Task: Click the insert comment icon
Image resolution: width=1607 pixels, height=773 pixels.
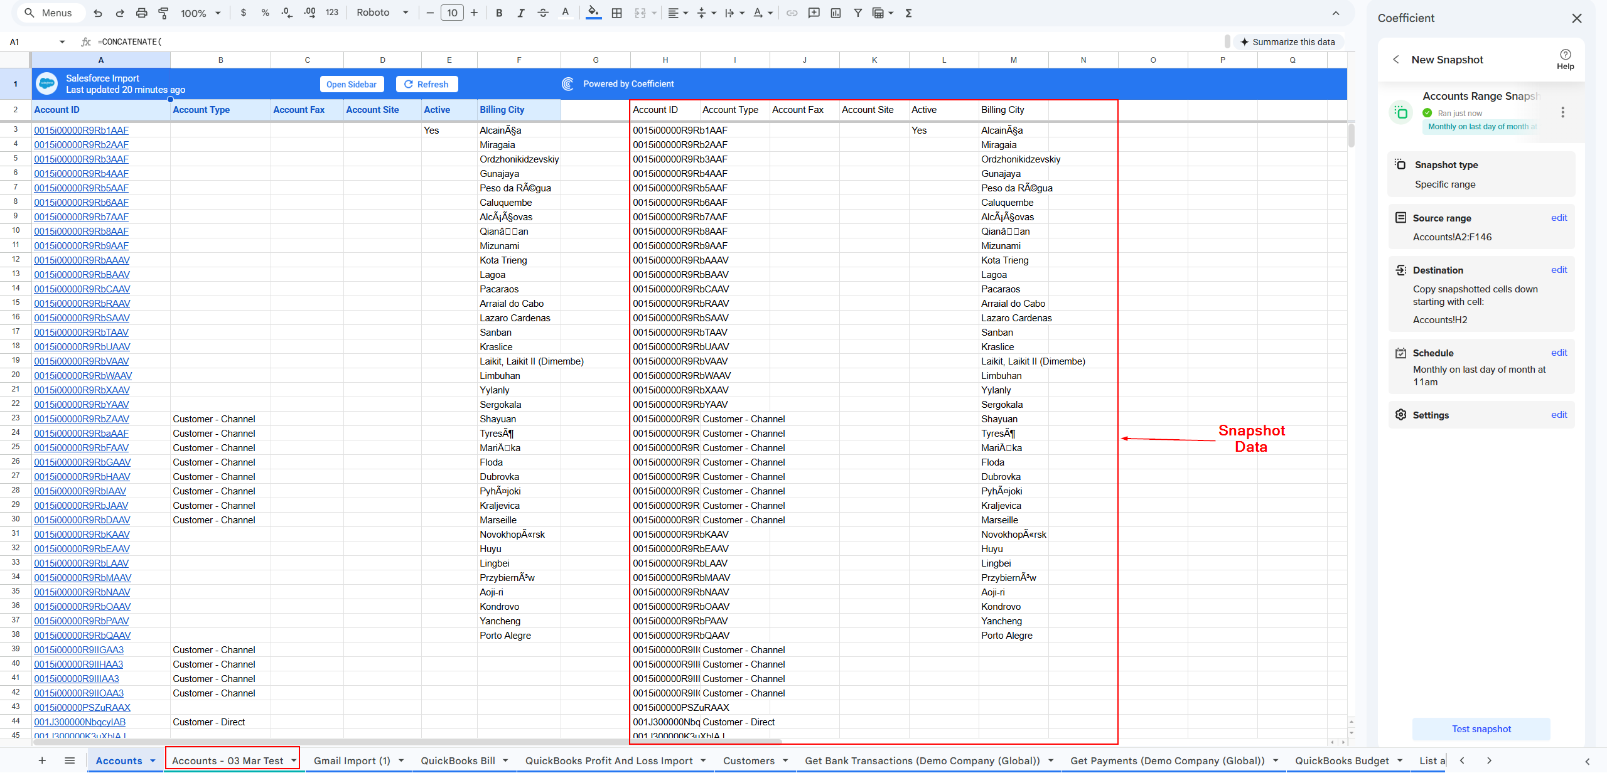Action: 814,13
